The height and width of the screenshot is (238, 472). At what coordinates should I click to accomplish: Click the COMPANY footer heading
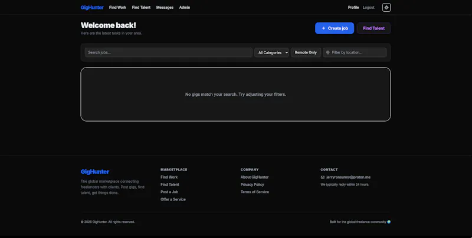tap(250, 170)
